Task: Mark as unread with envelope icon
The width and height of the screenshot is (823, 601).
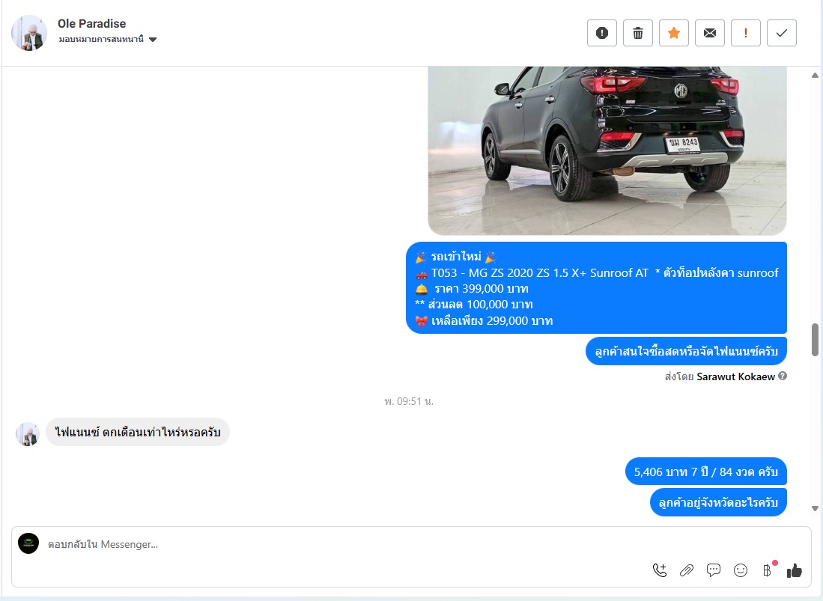Action: [710, 33]
